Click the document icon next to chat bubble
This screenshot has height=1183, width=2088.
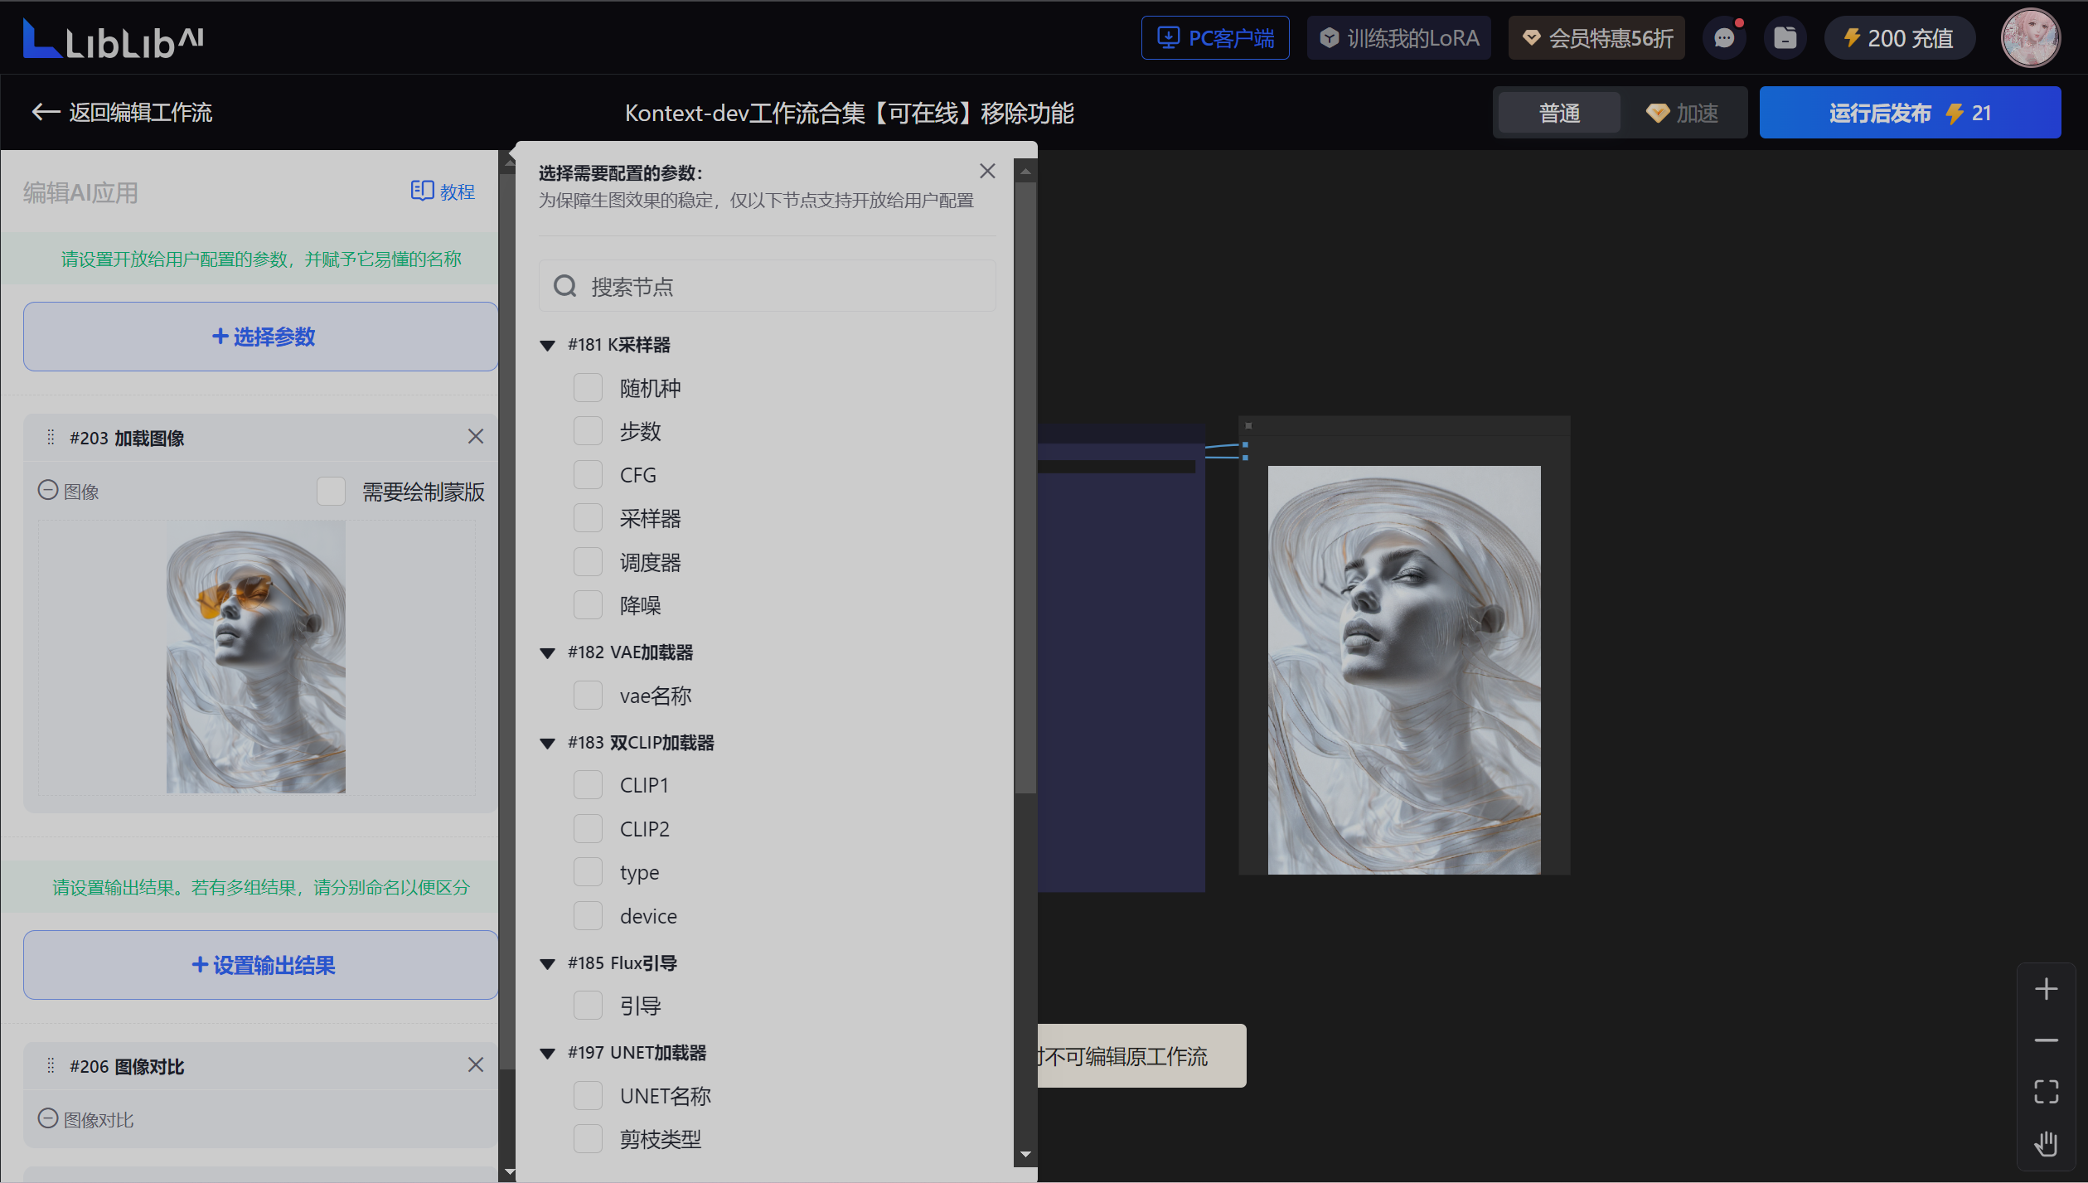click(1785, 37)
